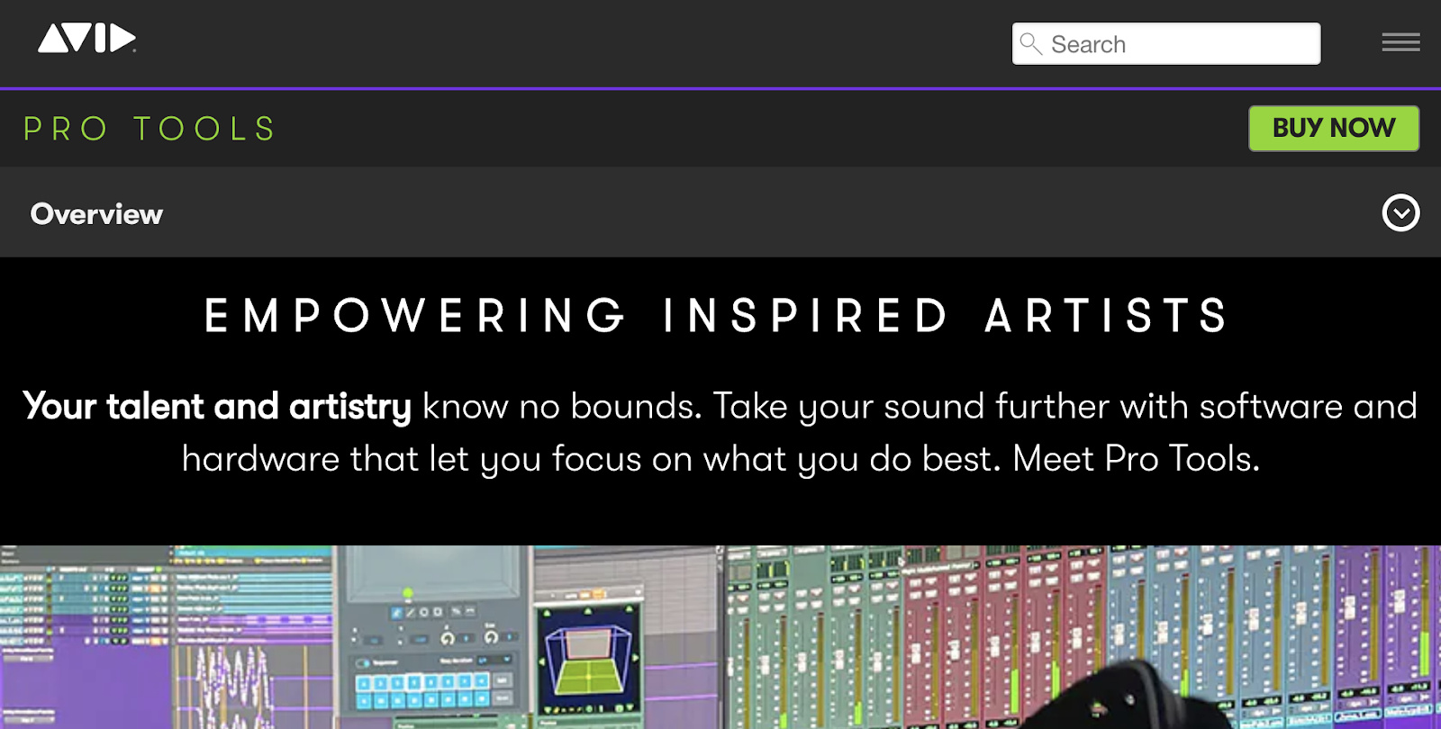The height and width of the screenshot is (729, 1441).
Task: Click the PRO TOOLS link in the header
Action: pos(150,128)
